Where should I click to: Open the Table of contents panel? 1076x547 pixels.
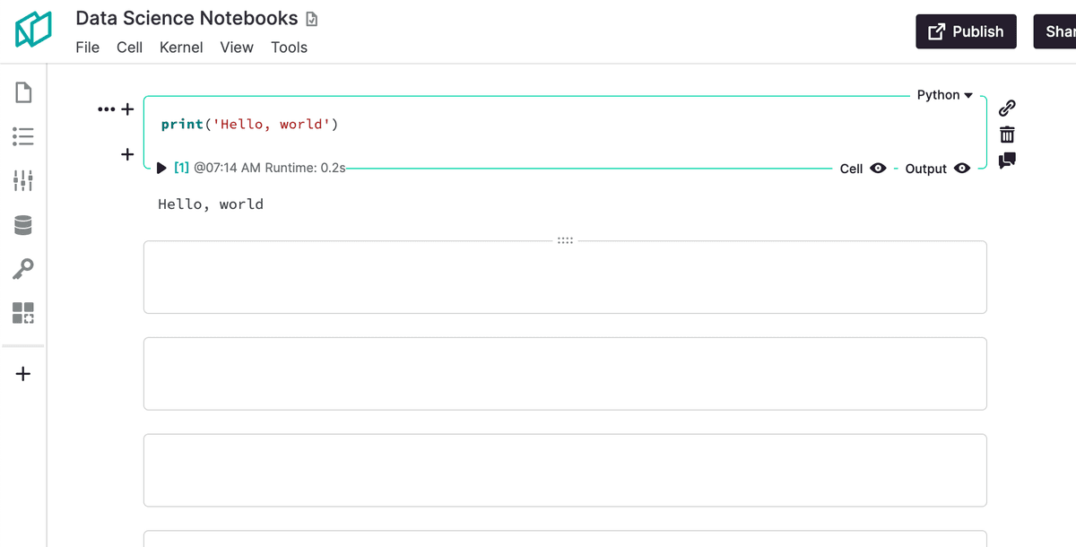tap(22, 136)
